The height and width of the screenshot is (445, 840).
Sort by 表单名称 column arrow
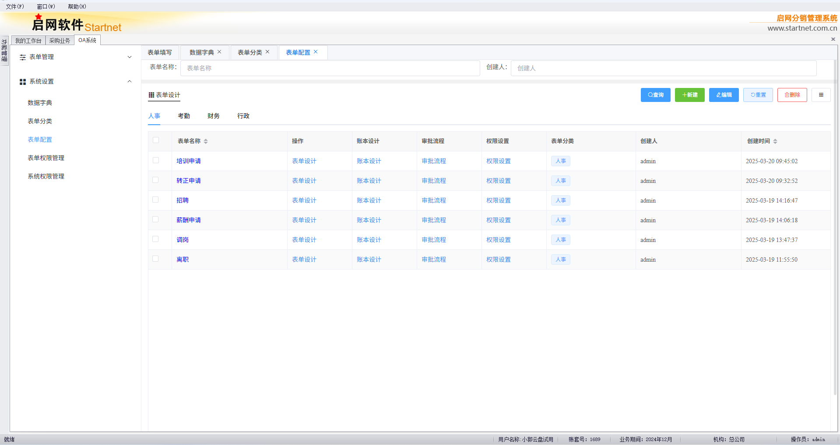pos(206,141)
